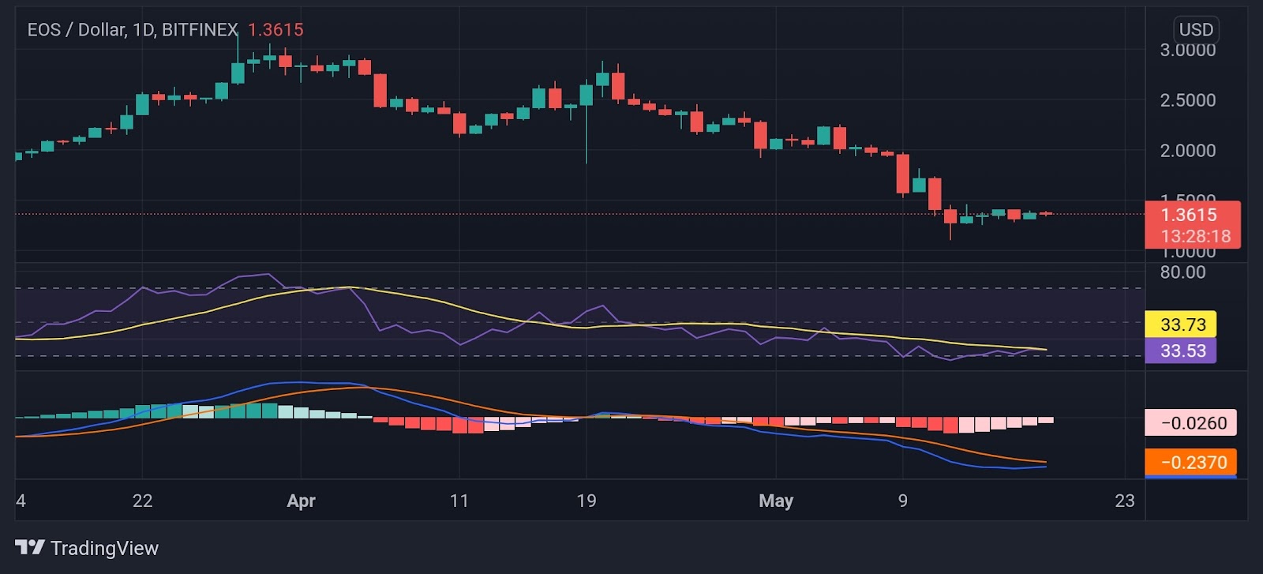
Task: Click the 19 date axis label
Action: click(587, 501)
